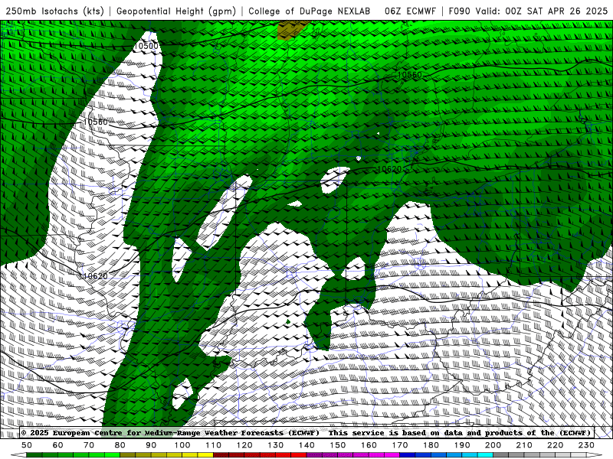Click the "220" value on the color scale
The image size is (613, 459).
(x=556, y=445)
